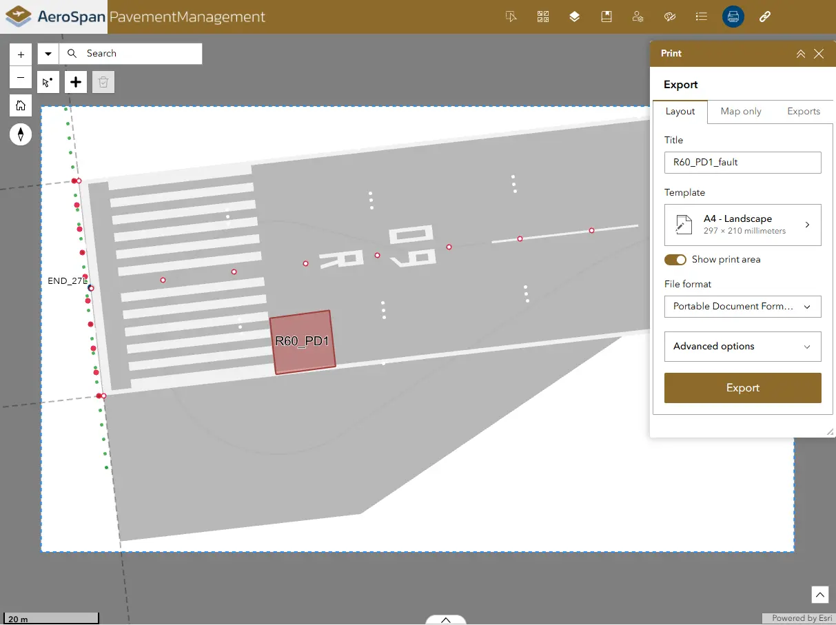Open search source dropdown arrow
This screenshot has width=836, height=625.
point(48,53)
